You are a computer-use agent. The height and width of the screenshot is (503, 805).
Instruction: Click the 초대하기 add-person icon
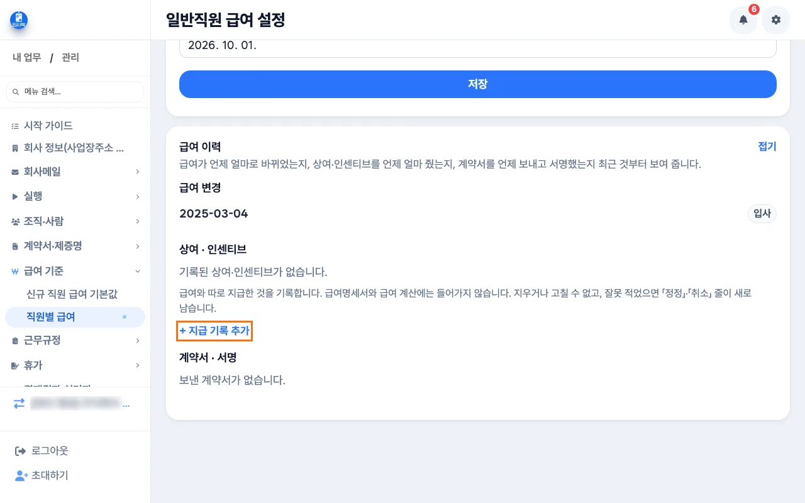pyautogui.click(x=21, y=475)
